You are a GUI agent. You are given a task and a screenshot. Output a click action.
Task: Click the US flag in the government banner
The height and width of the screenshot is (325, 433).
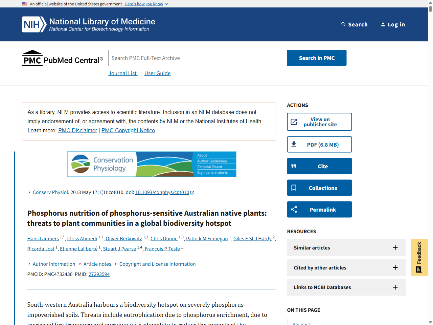pyautogui.click(x=24, y=4)
